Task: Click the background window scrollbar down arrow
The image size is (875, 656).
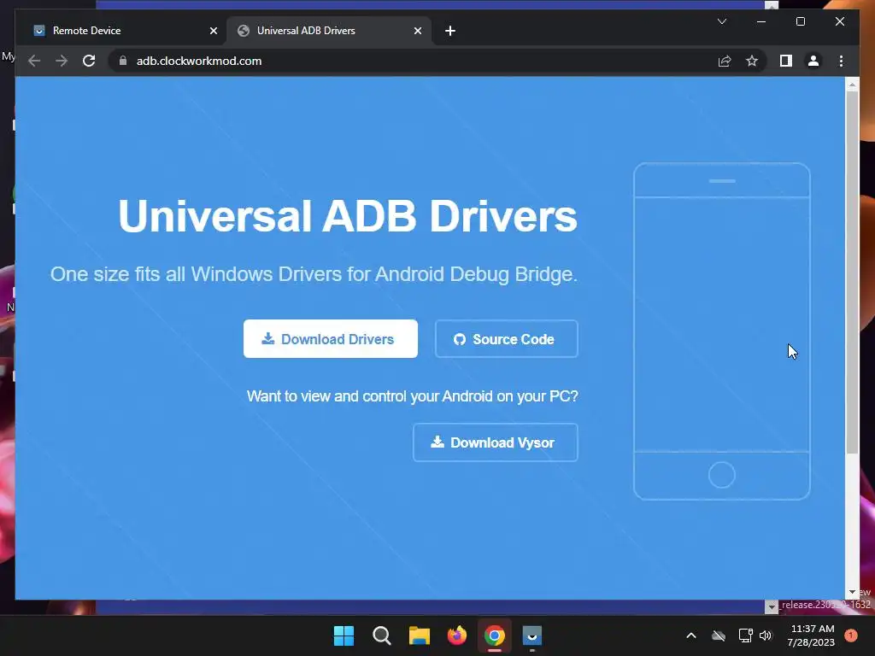Action: click(772, 606)
